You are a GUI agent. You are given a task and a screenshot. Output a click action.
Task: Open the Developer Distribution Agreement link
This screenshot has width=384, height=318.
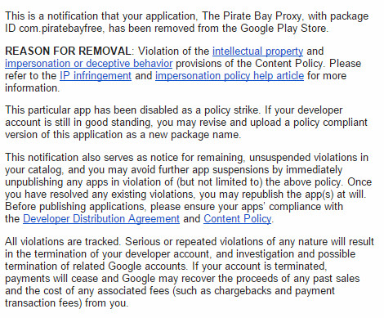101,219
